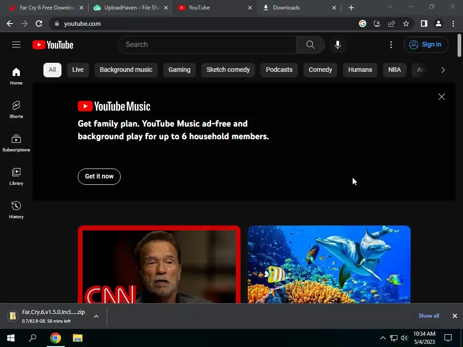Toggle the browser side panel
Image resolution: width=463 pixels, height=347 pixels.
pyautogui.click(x=424, y=23)
